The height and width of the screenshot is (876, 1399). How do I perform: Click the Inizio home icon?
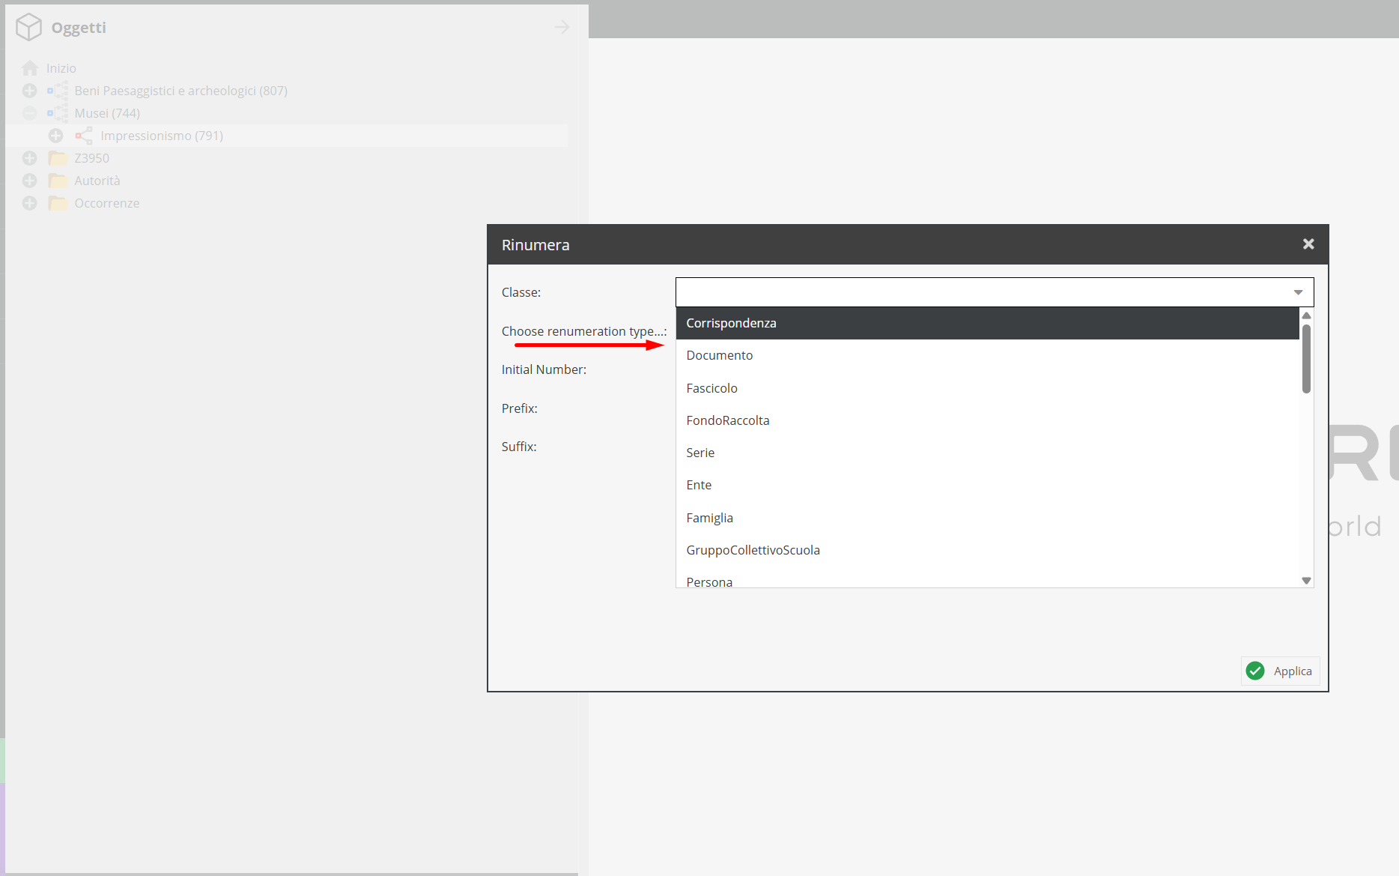coord(30,68)
